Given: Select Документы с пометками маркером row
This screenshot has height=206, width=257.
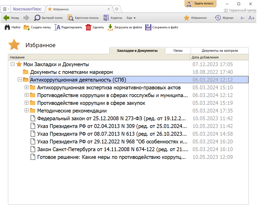Looking at the screenshot, I should click(71, 72).
